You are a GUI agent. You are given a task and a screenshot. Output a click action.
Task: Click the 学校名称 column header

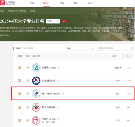coord(36,56)
